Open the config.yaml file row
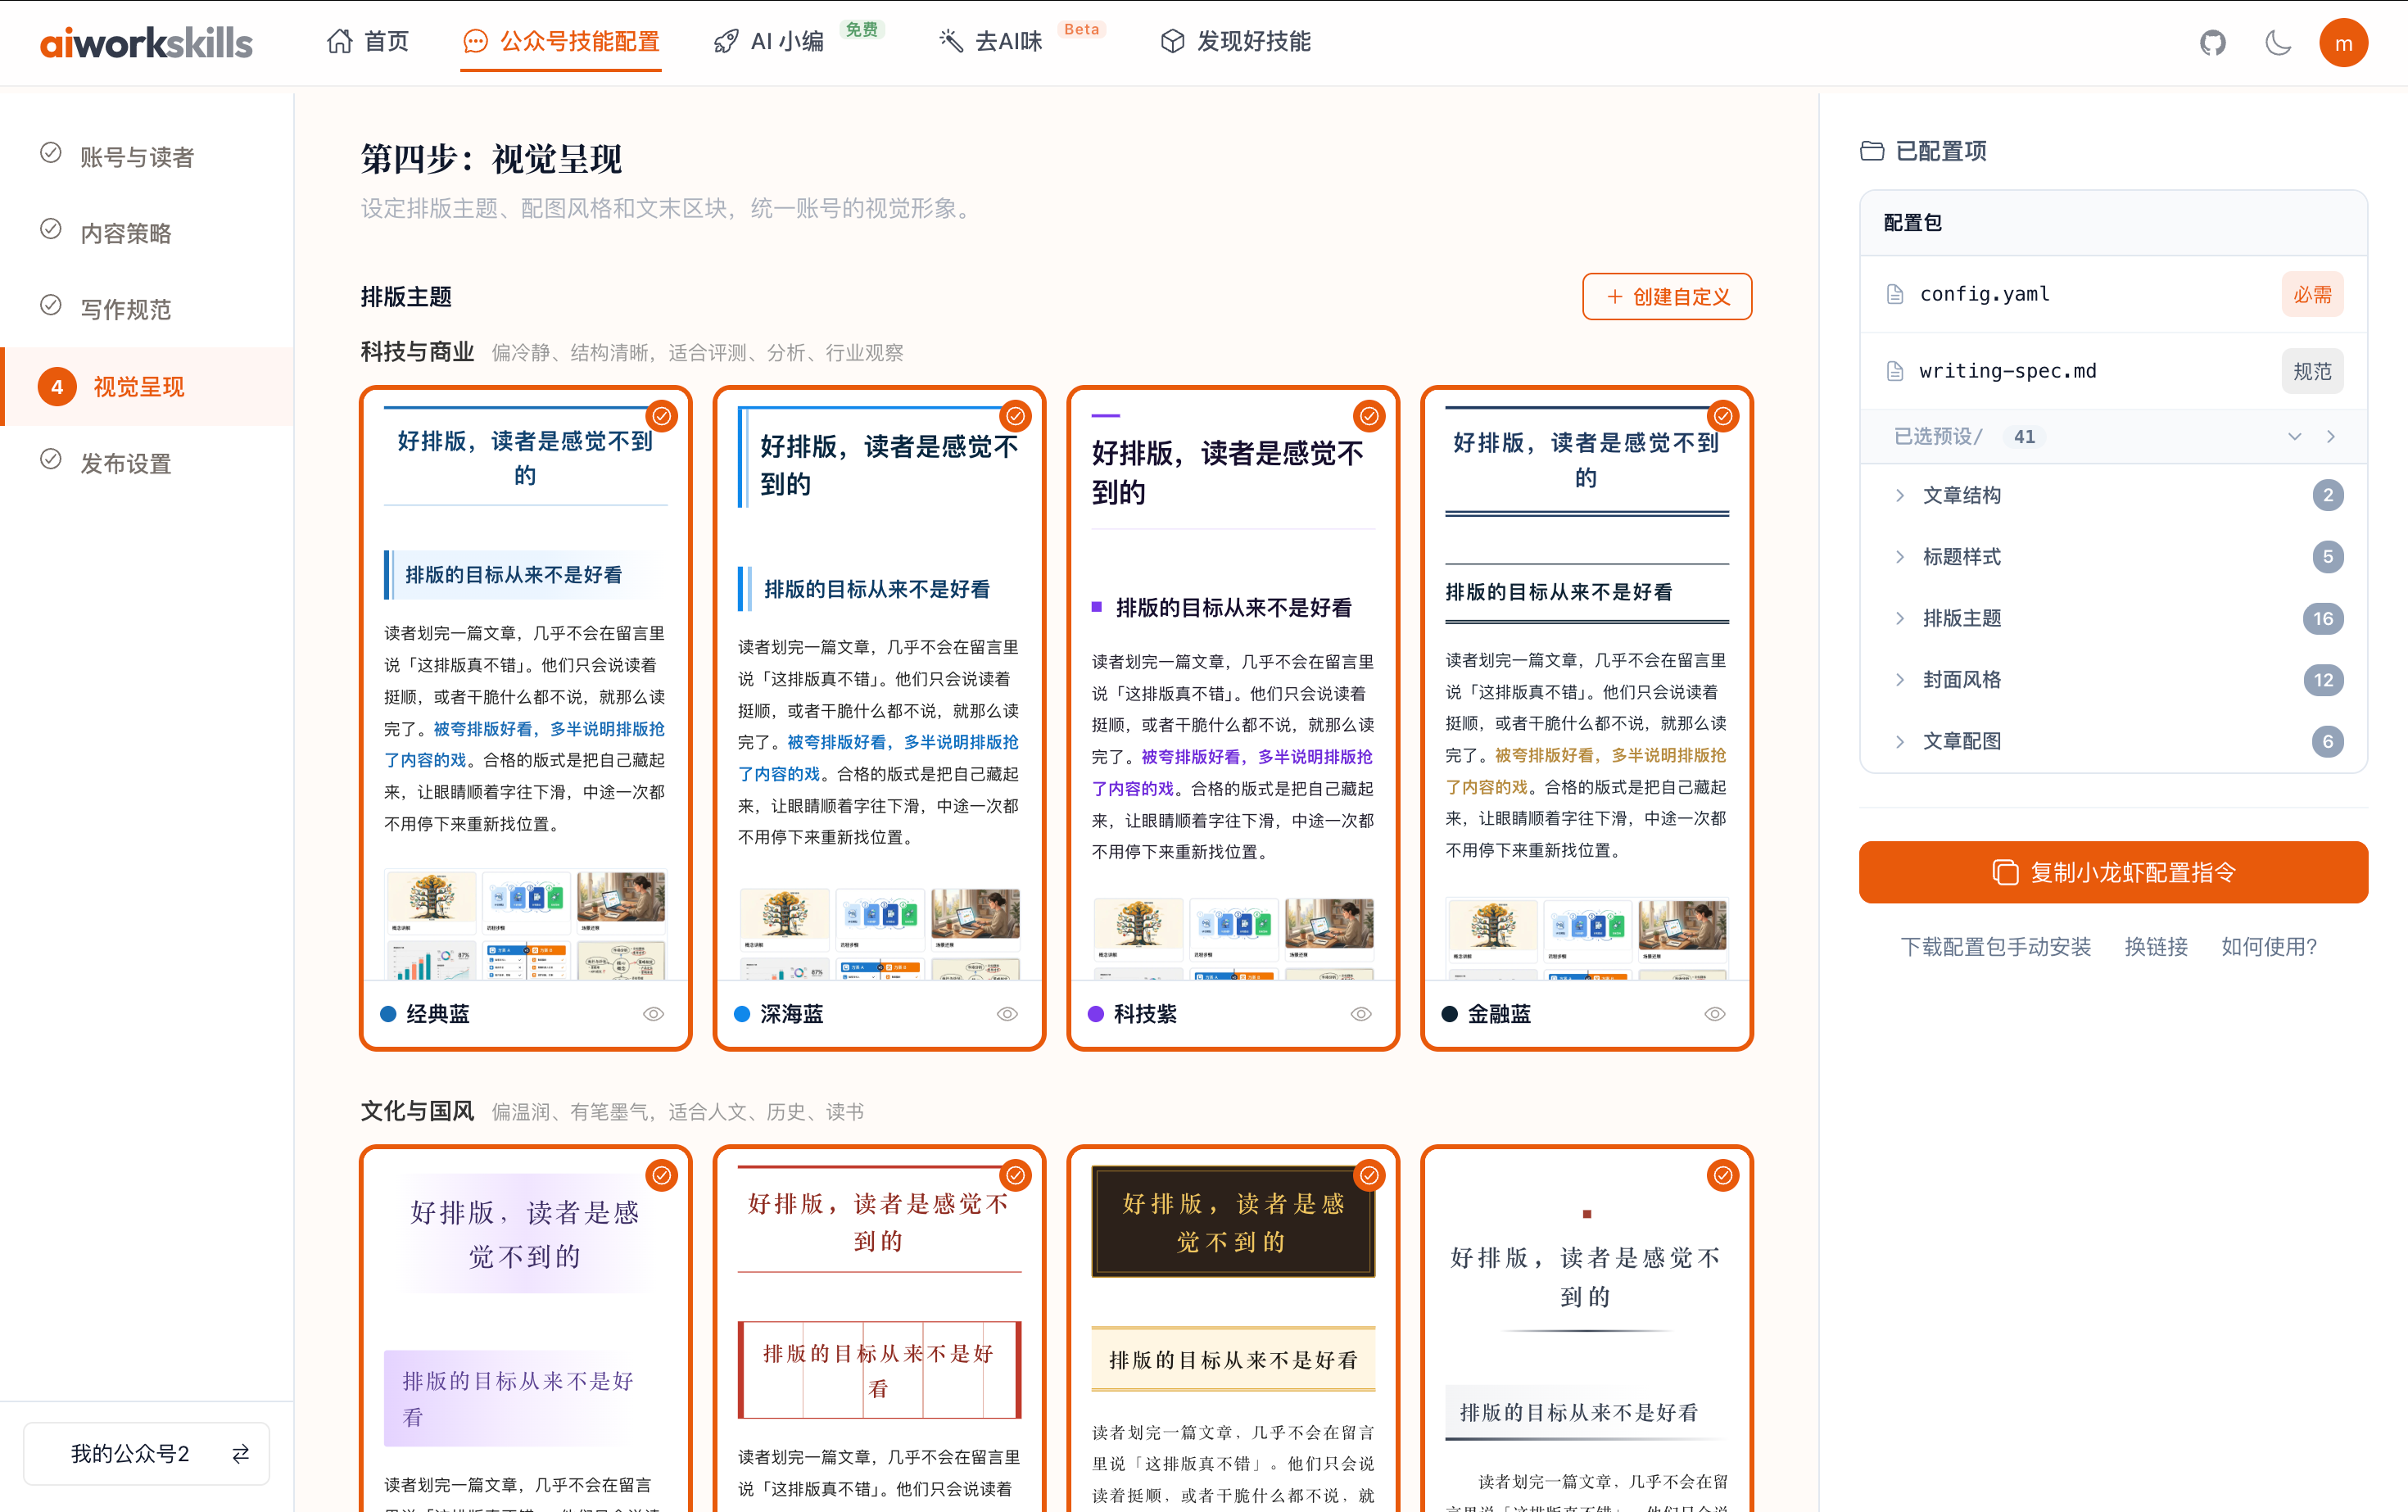 click(x=2113, y=294)
